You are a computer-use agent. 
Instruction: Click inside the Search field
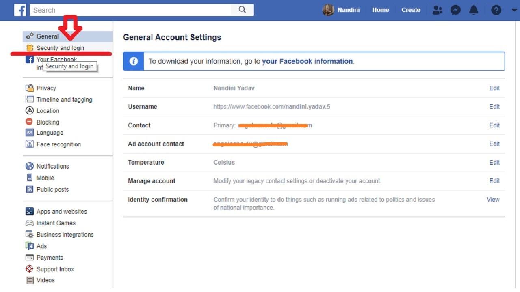pyautogui.click(x=130, y=10)
